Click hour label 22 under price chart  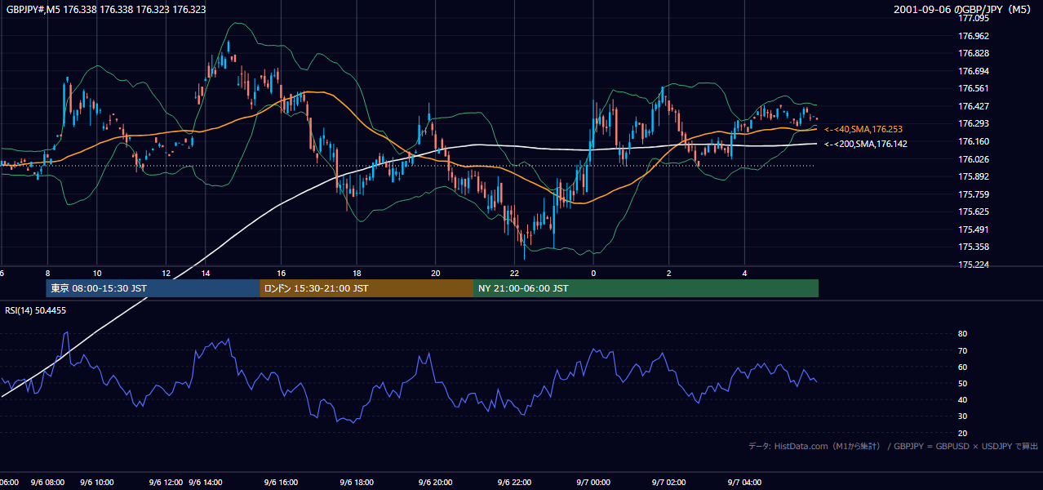[x=514, y=273]
